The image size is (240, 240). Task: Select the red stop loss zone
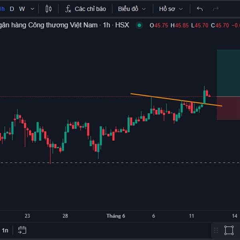(228, 108)
